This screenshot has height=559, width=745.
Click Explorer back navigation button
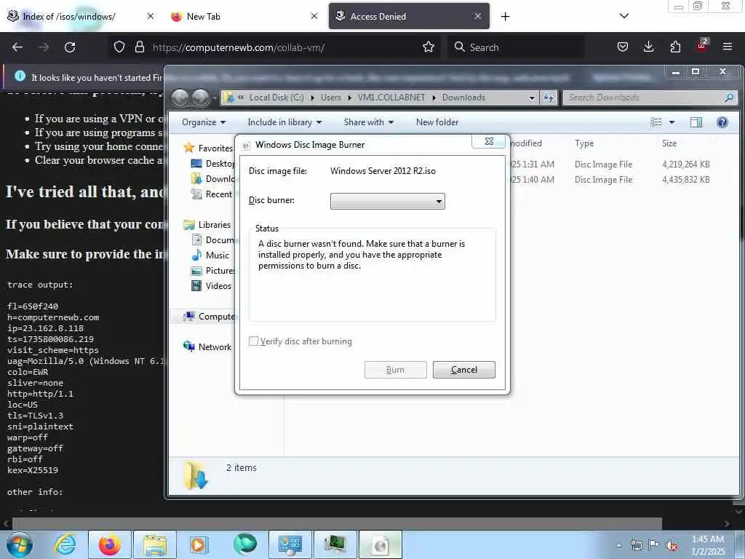click(180, 98)
